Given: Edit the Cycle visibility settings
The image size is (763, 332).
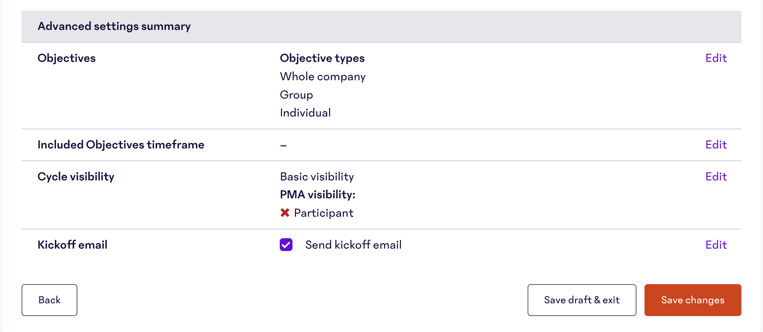Looking at the screenshot, I should (x=716, y=176).
